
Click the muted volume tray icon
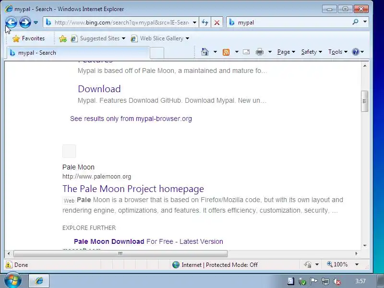(337, 282)
